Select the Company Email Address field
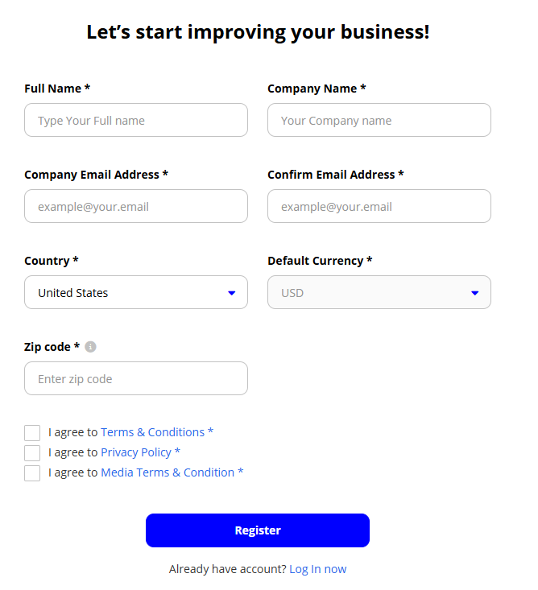 pos(136,206)
